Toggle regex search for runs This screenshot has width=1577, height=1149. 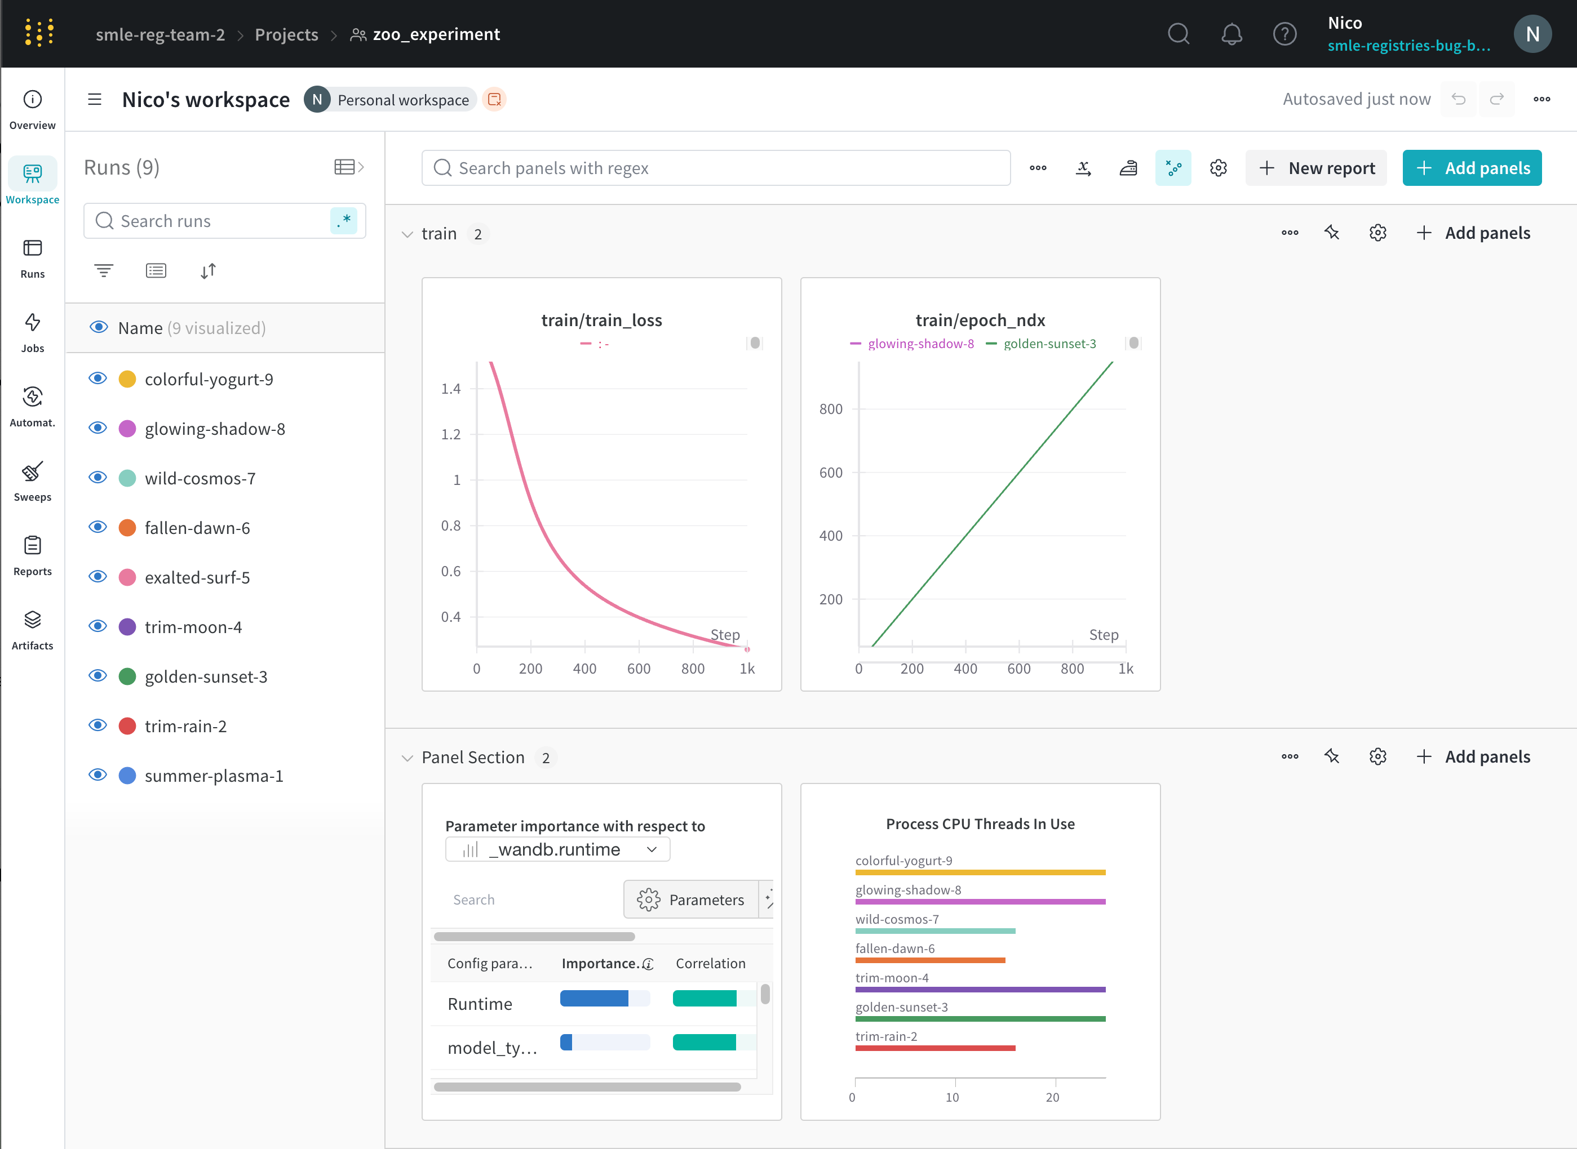pos(343,220)
